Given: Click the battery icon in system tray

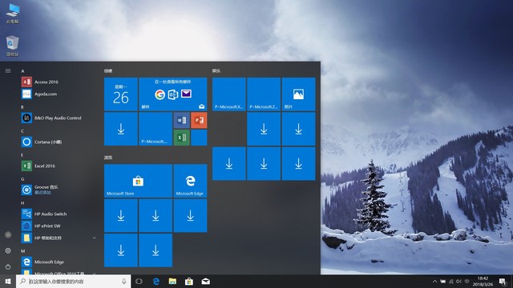Looking at the screenshot, I should [x=443, y=281].
